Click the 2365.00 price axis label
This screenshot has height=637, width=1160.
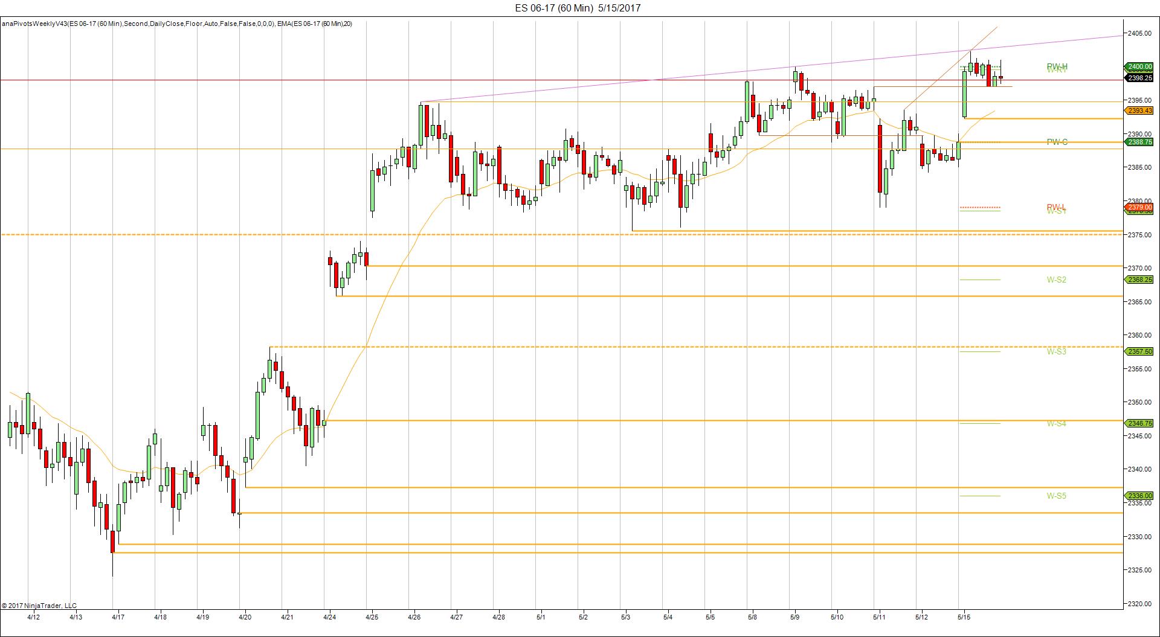pos(1140,301)
